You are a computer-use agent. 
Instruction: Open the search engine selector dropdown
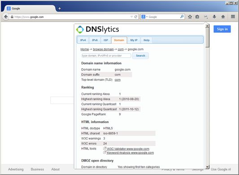[x=144, y=17]
